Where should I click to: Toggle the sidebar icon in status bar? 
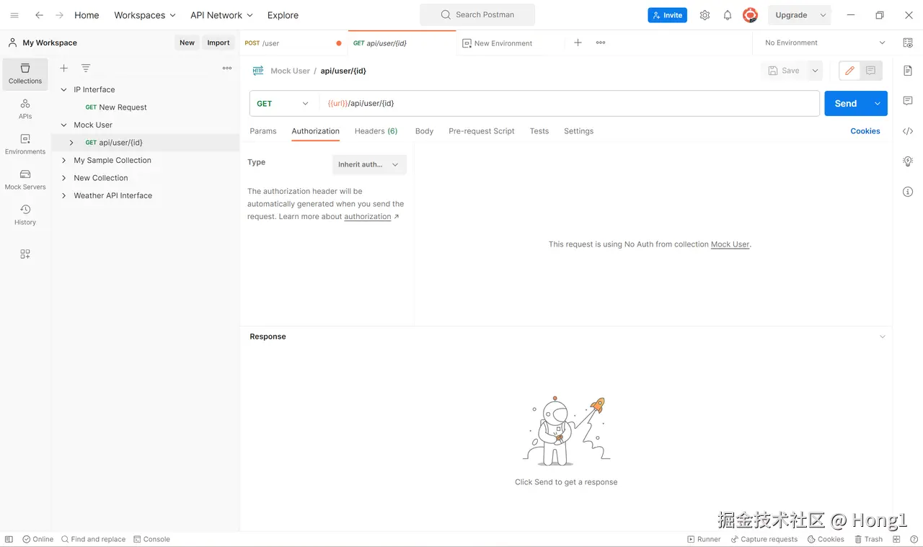pyautogui.click(x=9, y=539)
